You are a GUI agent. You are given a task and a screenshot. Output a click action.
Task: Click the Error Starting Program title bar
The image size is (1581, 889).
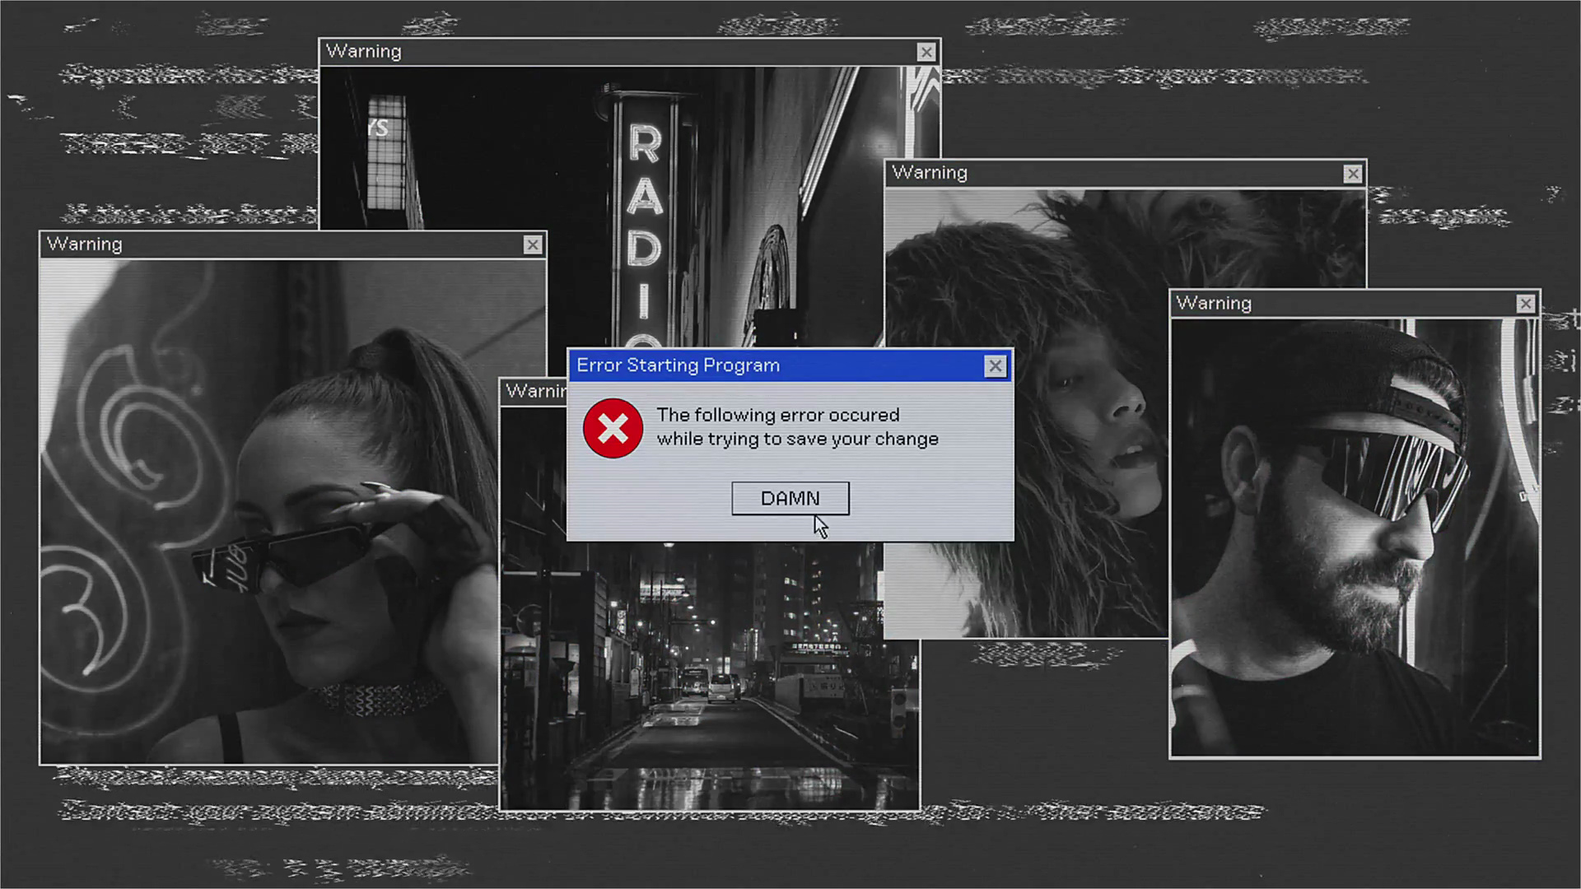(x=741, y=365)
